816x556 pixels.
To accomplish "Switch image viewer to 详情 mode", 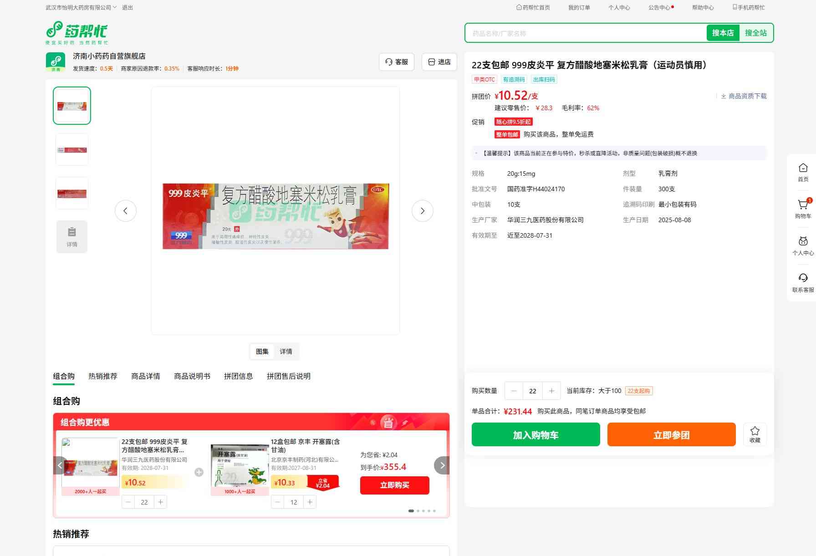I will point(286,352).
